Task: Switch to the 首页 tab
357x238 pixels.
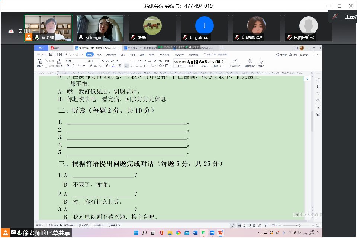Action: 41,48
